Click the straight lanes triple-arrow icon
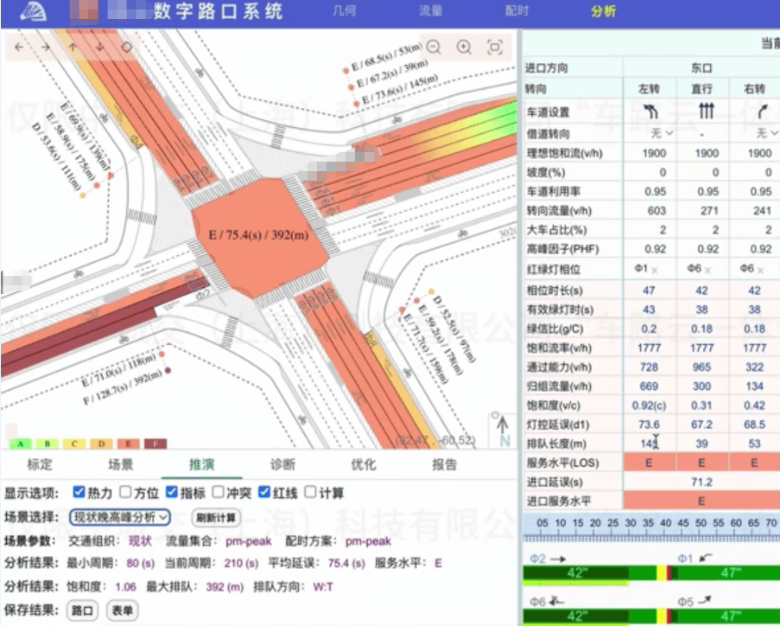The width and height of the screenshot is (780, 626). tap(707, 112)
